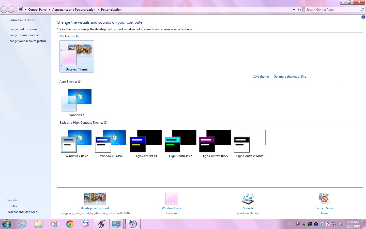Click the Personalization breadcrumb item

111,10
